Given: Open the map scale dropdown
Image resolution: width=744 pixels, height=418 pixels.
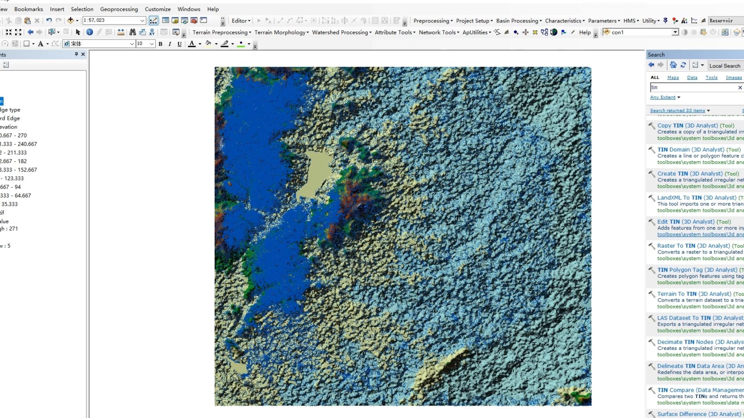Looking at the screenshot, I should coord(142,21).
